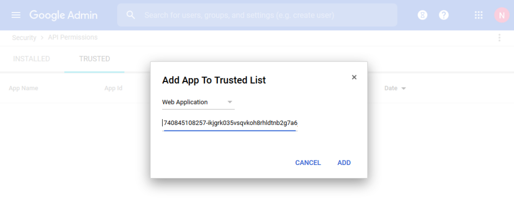514x206 pixels.
Task: Sort by the Date column arrow
Action: (x=404, y=88)
